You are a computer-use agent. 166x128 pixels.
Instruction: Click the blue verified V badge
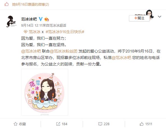pos(41,19)
